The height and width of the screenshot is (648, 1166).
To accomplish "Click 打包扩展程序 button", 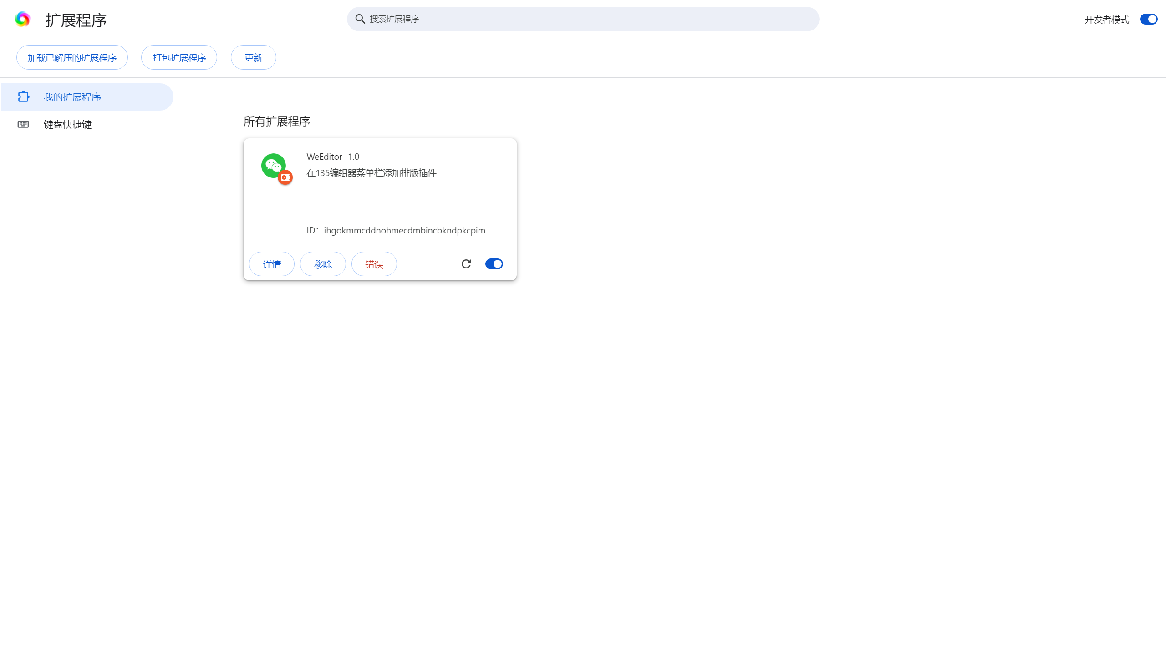I will [x=179, y=58].
